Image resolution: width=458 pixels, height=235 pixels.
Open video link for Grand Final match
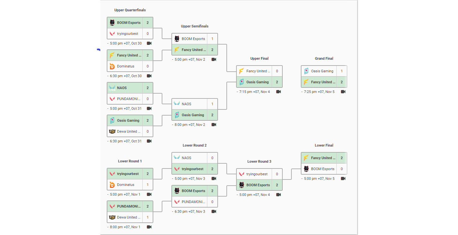(343, 92)
